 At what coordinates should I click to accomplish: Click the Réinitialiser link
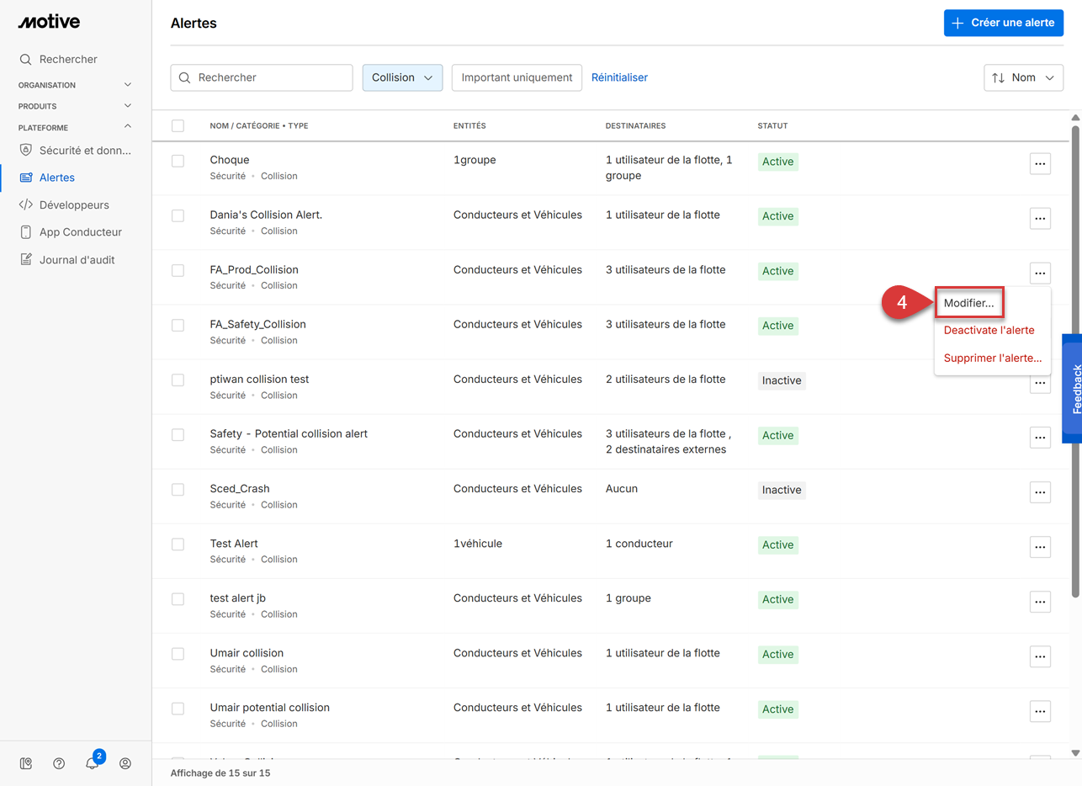point(619,77)
